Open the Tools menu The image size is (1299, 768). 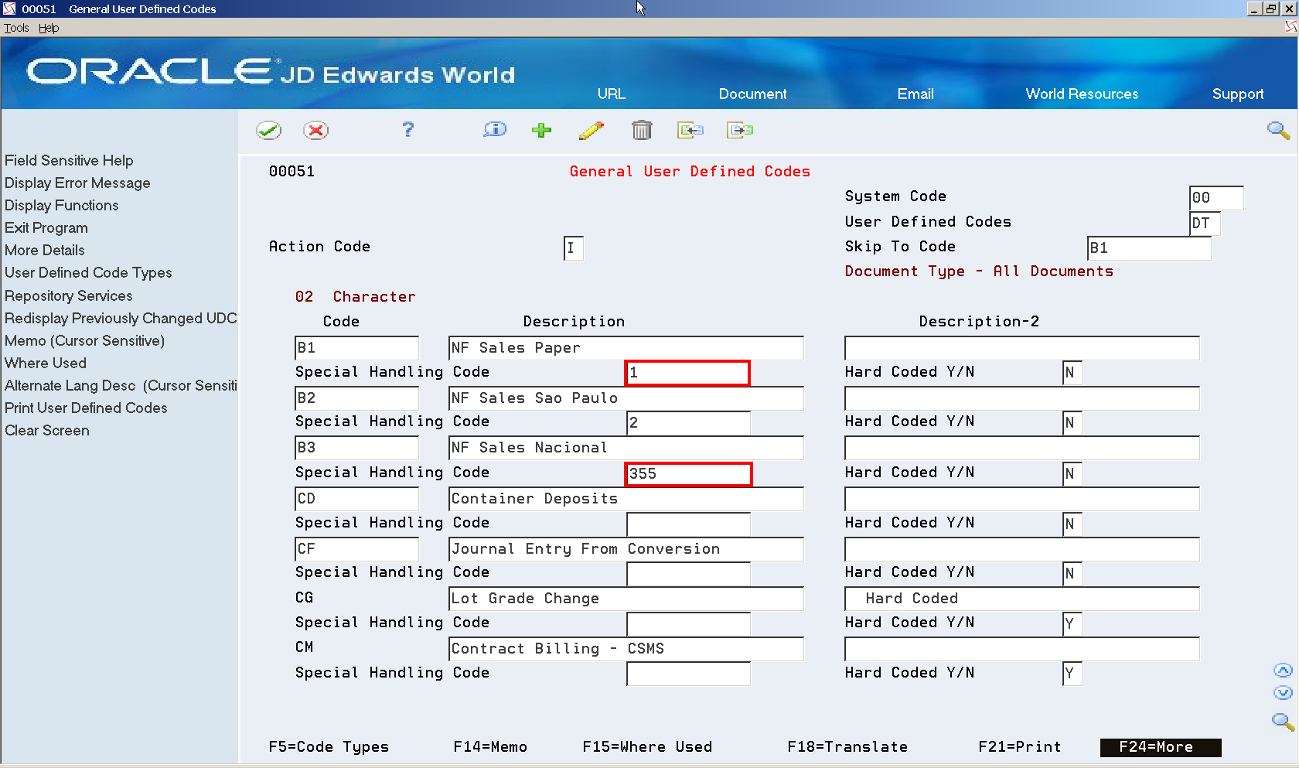pyautogui.click(x=16, y=28)
